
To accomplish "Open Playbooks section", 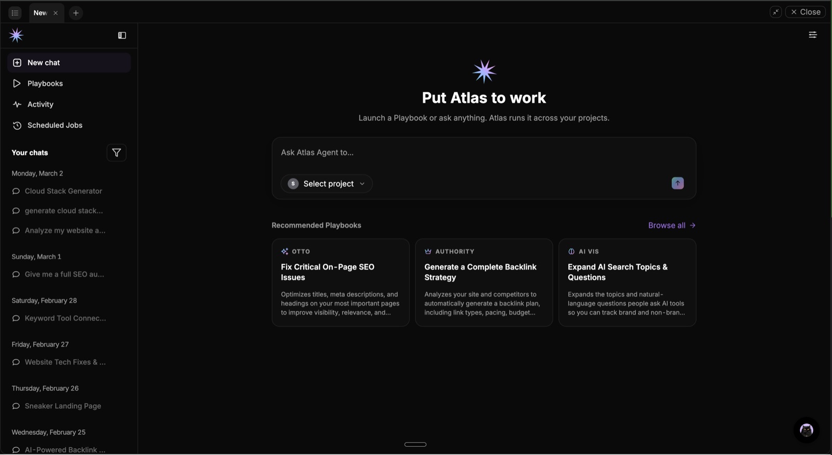I will 69,84.
